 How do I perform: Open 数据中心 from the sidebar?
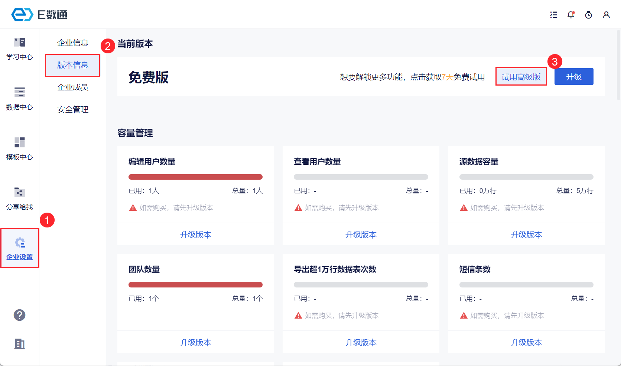tap(19, 99)
